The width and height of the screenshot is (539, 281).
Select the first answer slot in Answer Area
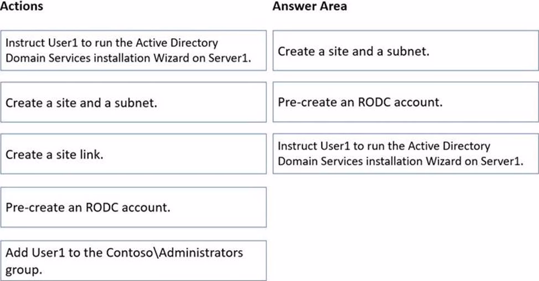pos(405,51)
